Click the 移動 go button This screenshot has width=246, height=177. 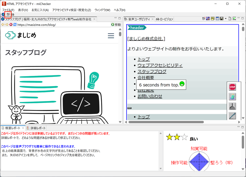pyautogui.click(x=116, y=25)
